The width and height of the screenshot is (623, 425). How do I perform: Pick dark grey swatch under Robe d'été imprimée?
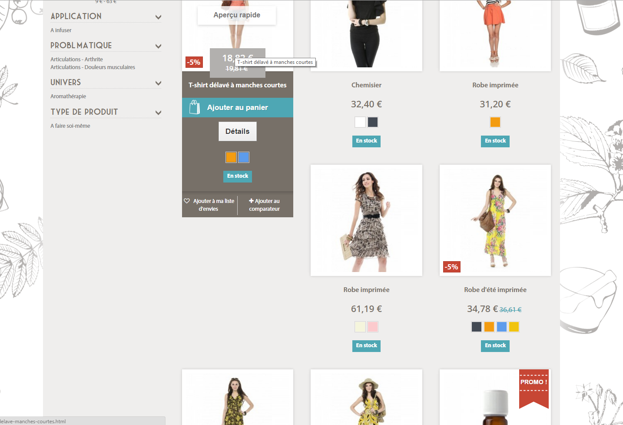pyautogui.click(x=477, y=327)
